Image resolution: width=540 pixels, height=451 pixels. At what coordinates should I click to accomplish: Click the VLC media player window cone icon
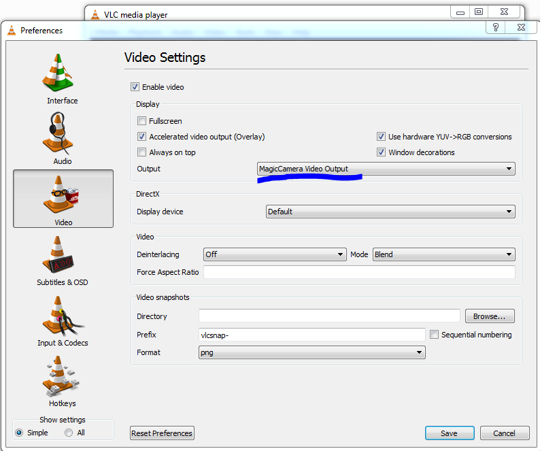95,15
